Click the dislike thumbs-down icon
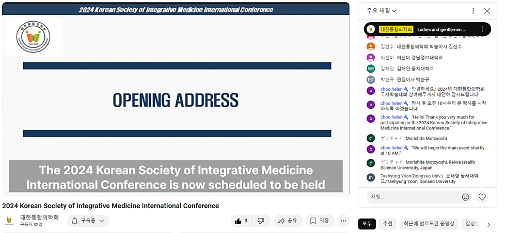The image size is (505, 233). [x=261, y=221]
